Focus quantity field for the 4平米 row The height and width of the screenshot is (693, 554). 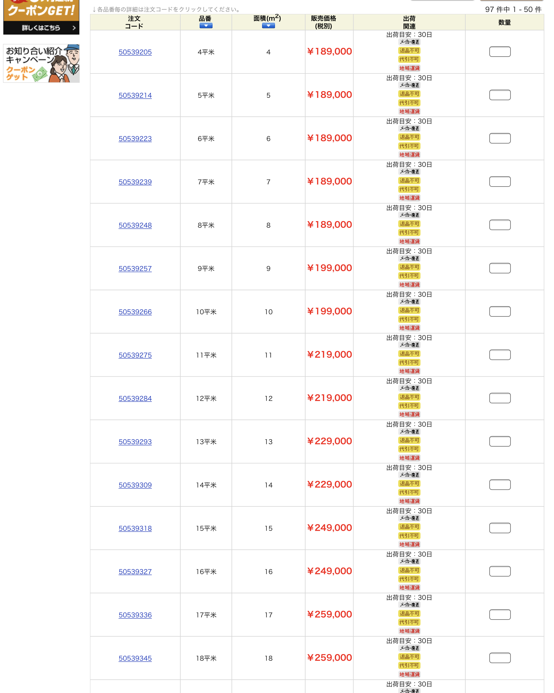click(x=500, y=52)
